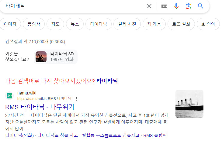Open the 타이타닉 3D 1997년 영화 card
This screenshot has height=144, width=222.
56,57
